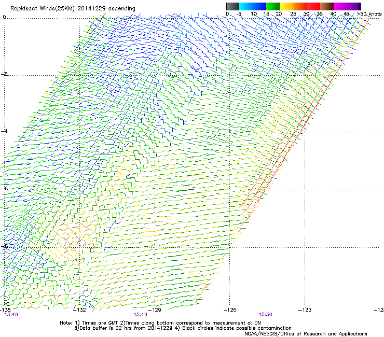Image resolution: width=384 pixels, height=337 pixels.
Task: Click the '-123' longitude axis label
Action: coord(305,310)
